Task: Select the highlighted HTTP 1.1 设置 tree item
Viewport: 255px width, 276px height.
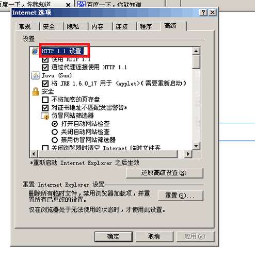Action: pos(62,51)
